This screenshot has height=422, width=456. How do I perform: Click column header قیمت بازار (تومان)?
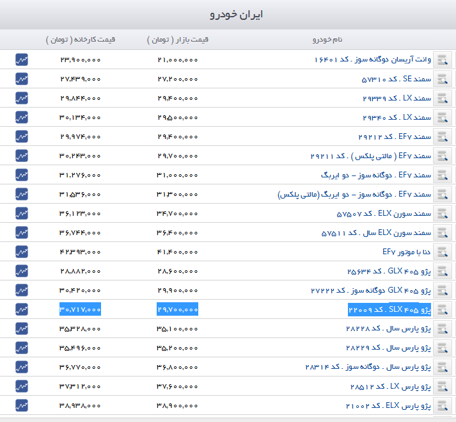pyautogui.click(x=178, y=39)
